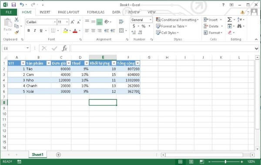Viewport: 261px width, 165px height.
Task: Decrease font size with small A icon
Action: pos(79,22)
